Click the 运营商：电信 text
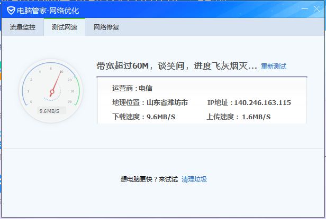Image resolution: width=326 pixels, height=219 pixels. [x=132, y=88]
